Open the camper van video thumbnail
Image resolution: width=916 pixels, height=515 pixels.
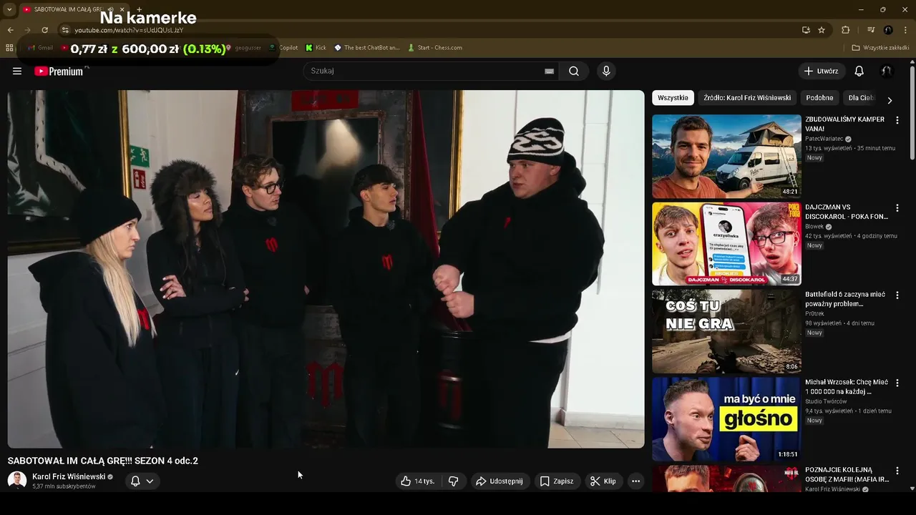coord(726,156)
